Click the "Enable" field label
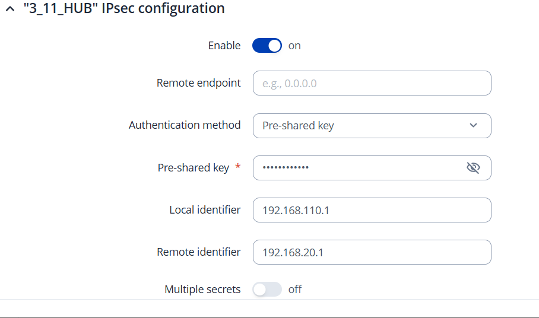The width and height of the screenshot is (539, 318). click(x=224, y=46)
